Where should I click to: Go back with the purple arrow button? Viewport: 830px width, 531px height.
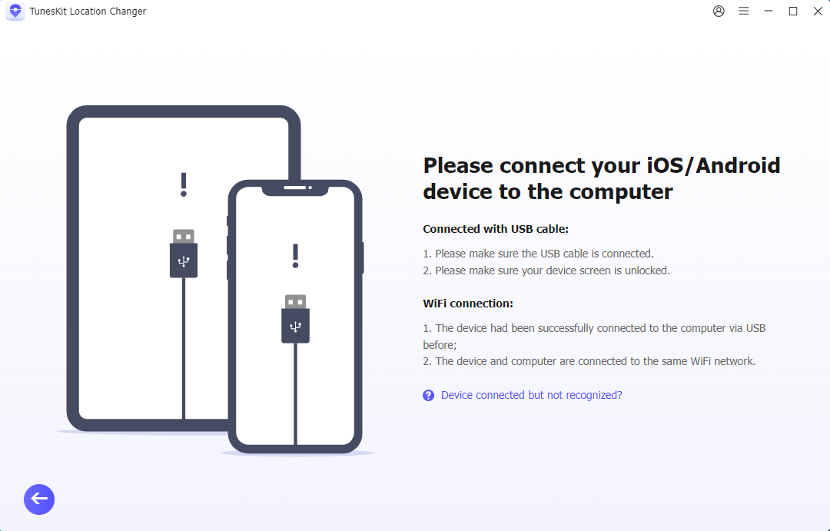(39, 499)
